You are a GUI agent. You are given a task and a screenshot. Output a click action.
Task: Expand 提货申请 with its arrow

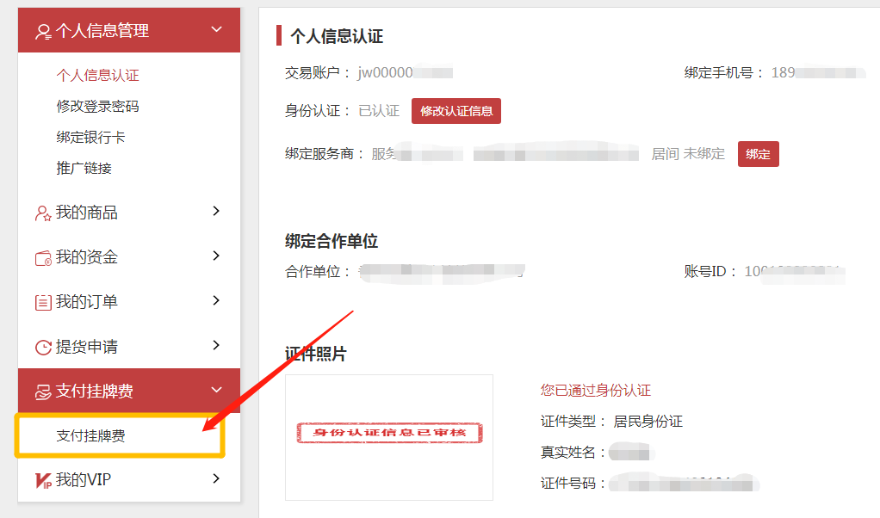(x=217, y=345)
